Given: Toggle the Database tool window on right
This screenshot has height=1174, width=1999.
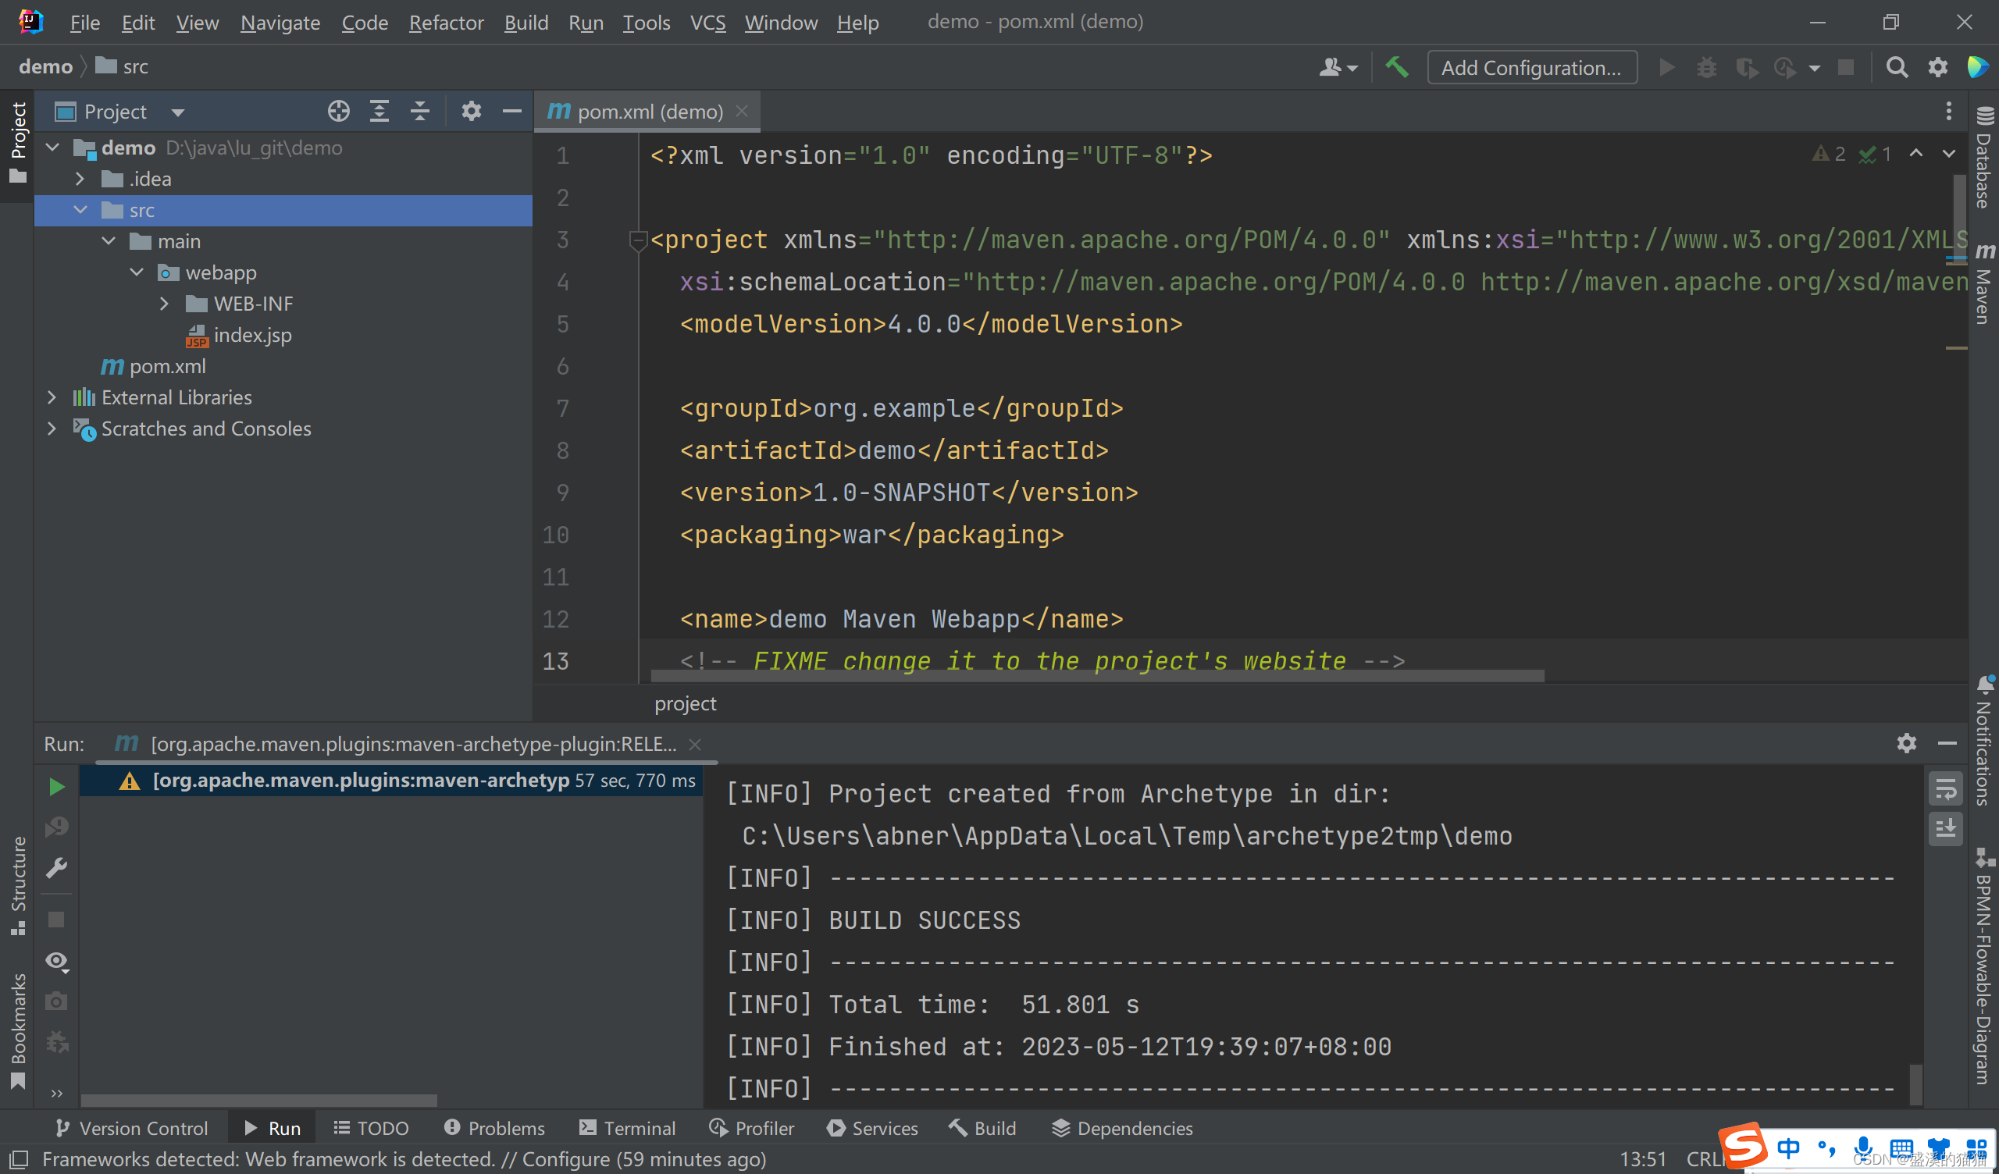Looking at the screenshot, I should point(1984,157).
